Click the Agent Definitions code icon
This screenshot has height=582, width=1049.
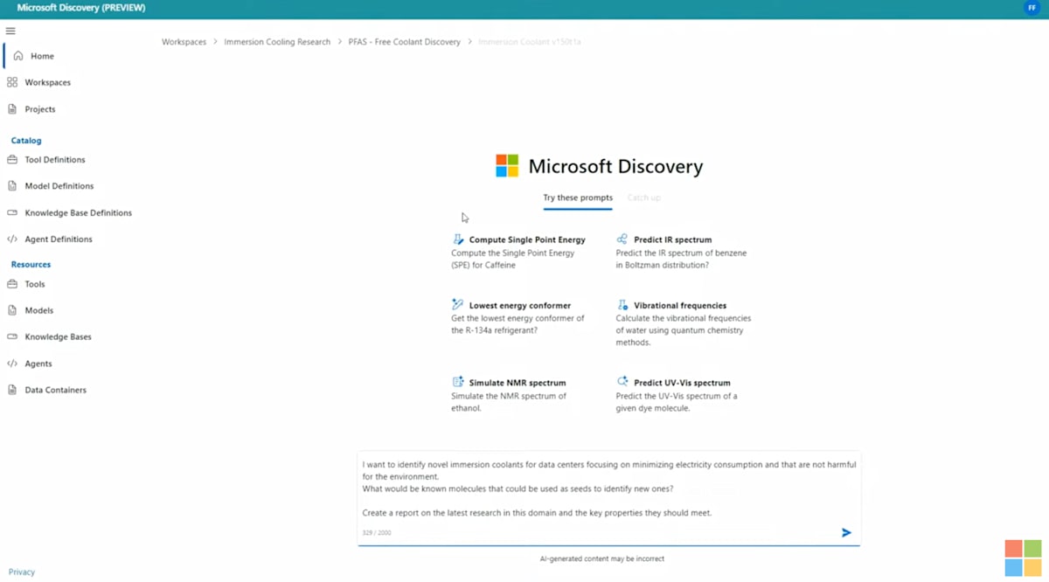[x=12, y=239]
